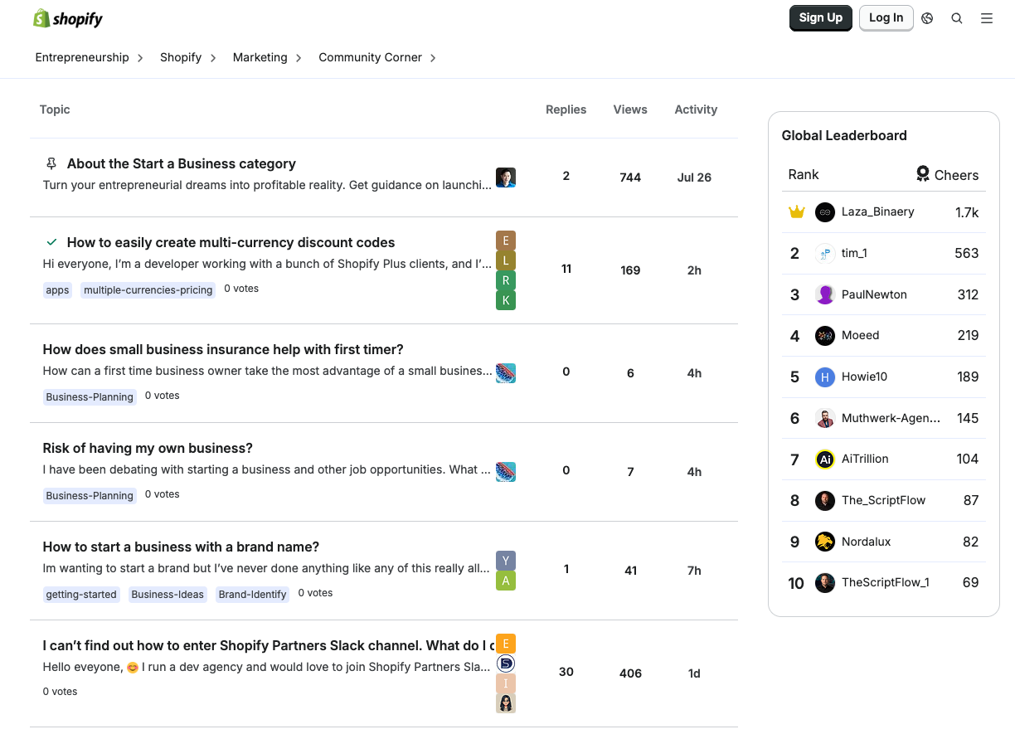Click the poster avatar on About topic
Image resolution: width=1015 pixels, height=734 pixels.
coord(506,177)
